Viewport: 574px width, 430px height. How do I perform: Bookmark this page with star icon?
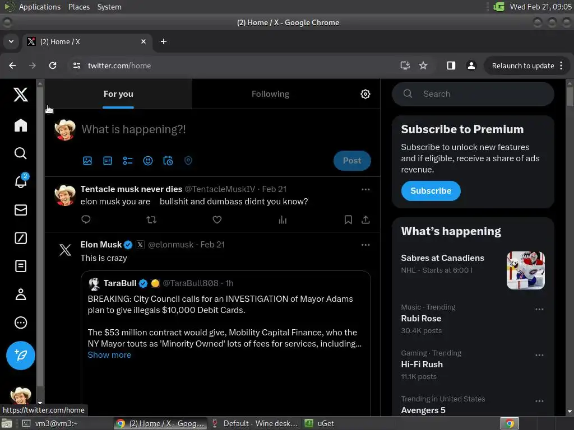coord(423,66)
